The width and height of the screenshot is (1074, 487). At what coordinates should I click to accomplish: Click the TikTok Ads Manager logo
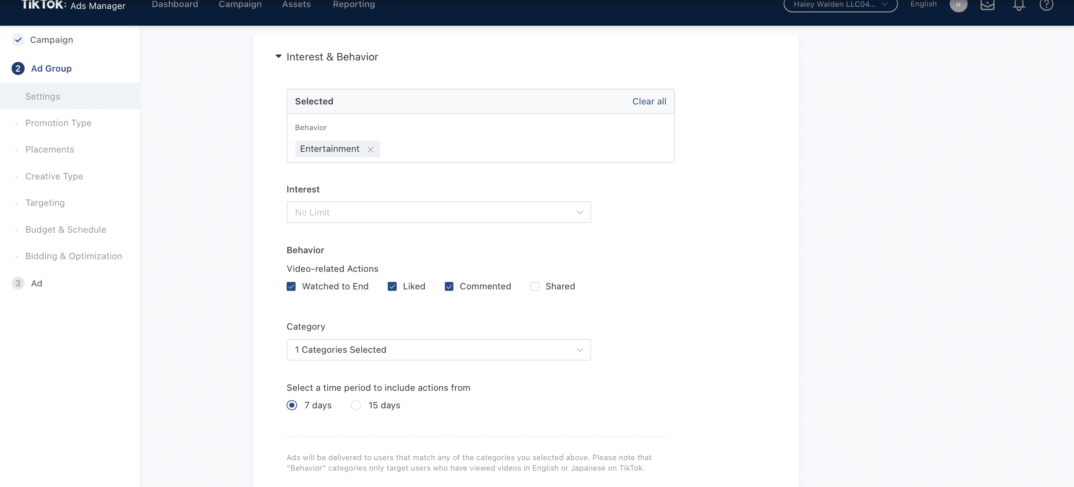coord(73,5)
